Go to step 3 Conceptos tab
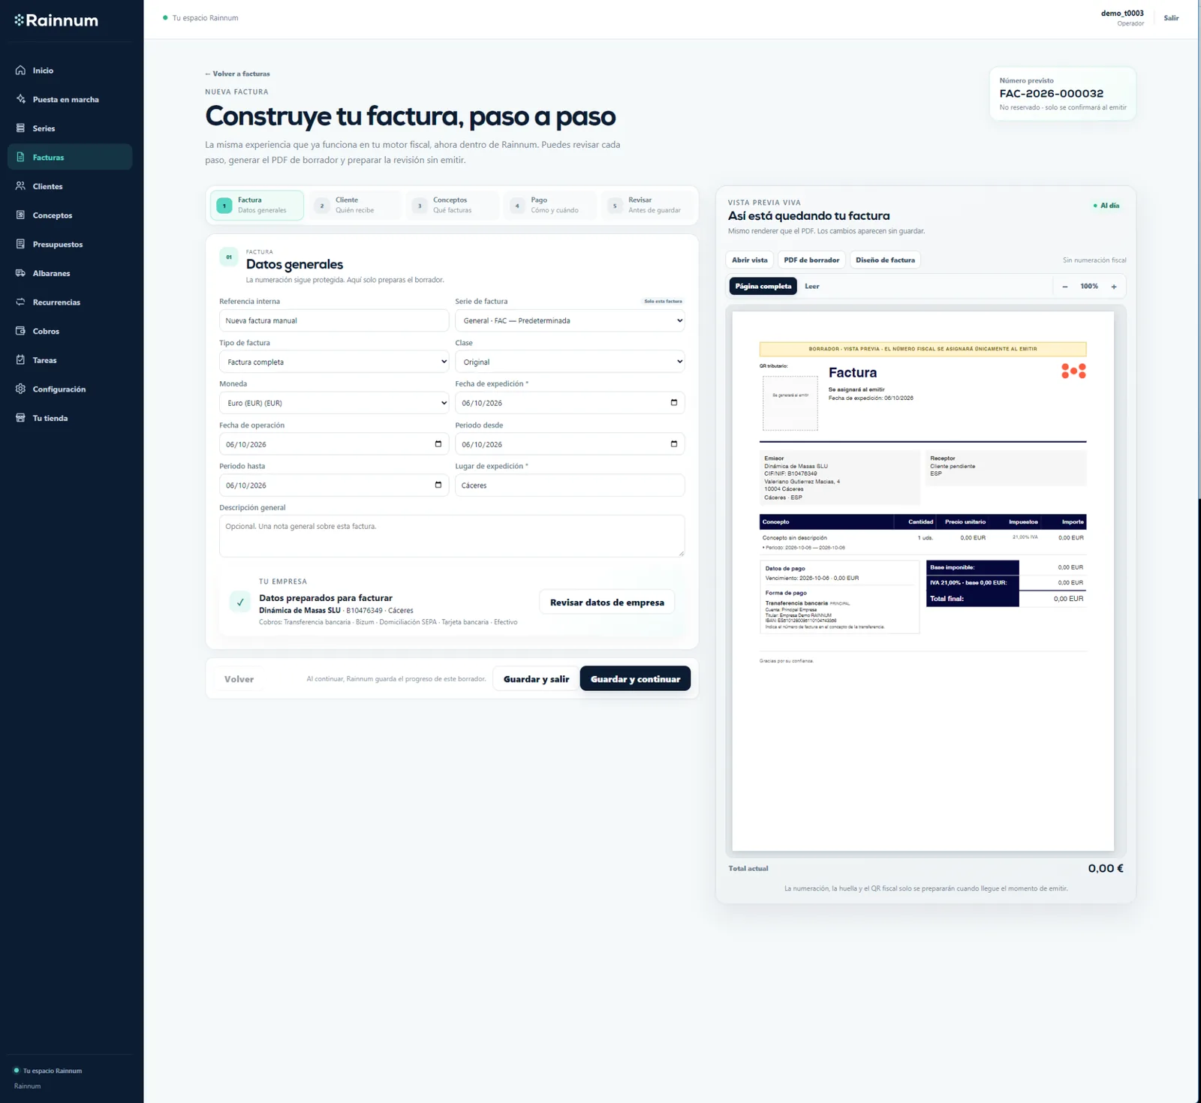Screen dimensions: 1201x1103 coord(453,205)
